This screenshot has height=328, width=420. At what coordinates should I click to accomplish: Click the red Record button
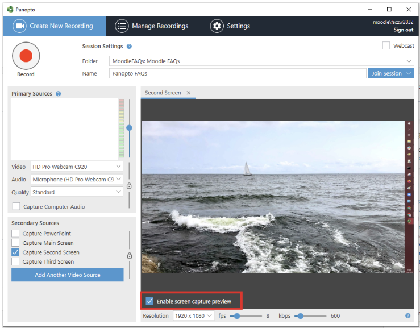pyautogui.click(x=26, y=56)
